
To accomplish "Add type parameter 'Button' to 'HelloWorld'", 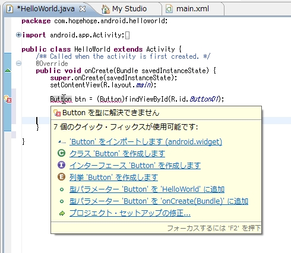I will point(147,189).
